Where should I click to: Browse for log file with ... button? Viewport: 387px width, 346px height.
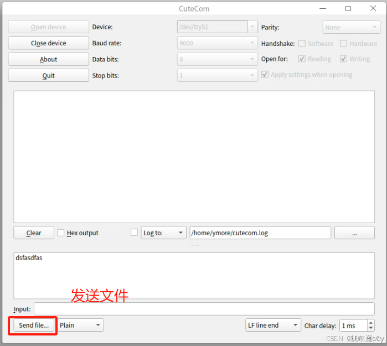[354, 233]
